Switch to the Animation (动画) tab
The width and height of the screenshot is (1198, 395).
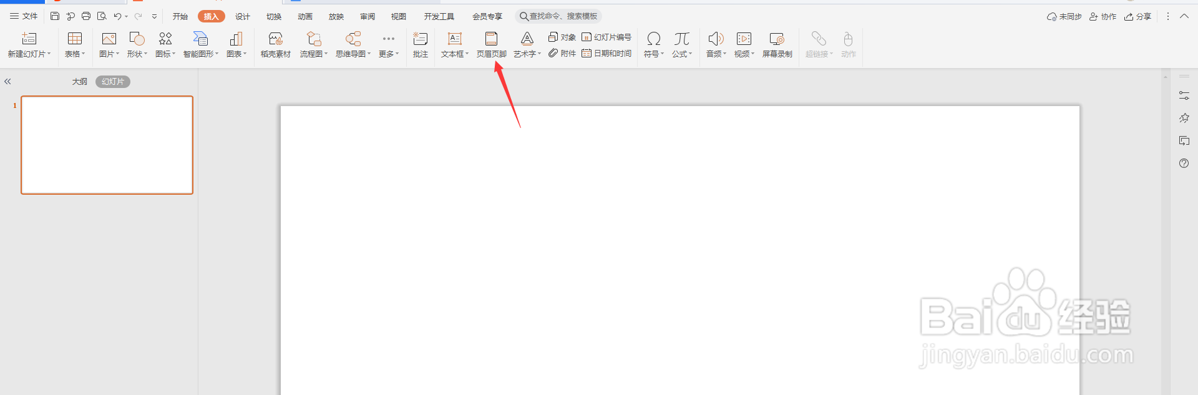tap(305, 17)
